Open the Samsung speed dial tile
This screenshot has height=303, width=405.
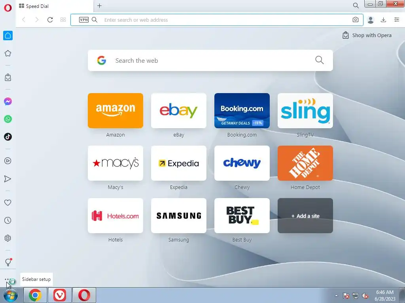coord(179,216)
